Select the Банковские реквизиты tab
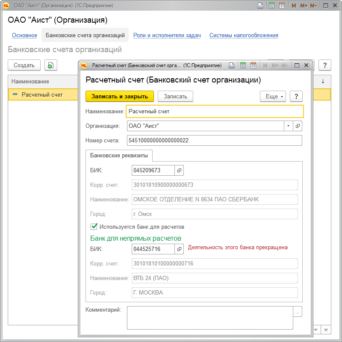 [119, 156]
